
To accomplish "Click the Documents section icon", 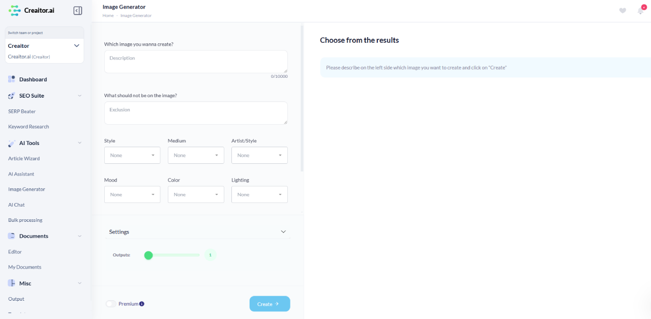I will point(12,236).
